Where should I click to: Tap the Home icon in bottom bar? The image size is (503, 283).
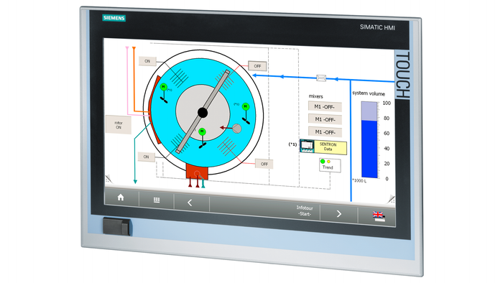[x=121, y=197]
